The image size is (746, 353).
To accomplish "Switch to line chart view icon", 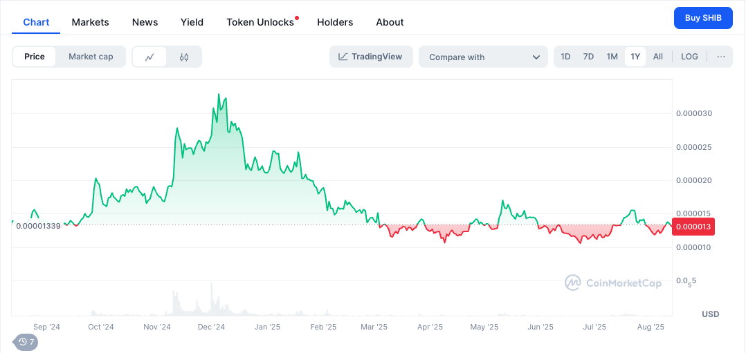I will (149, 57).
